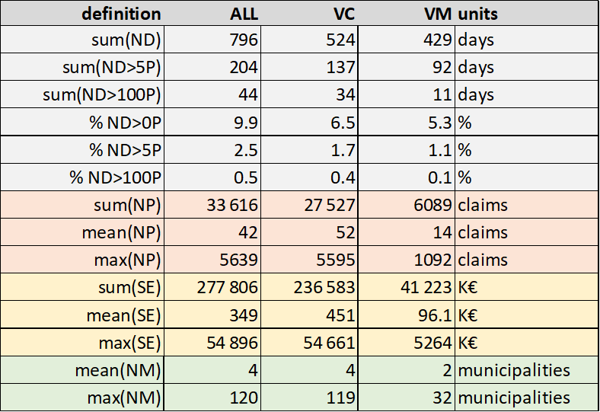
Task: Click the max(NM) VC value 119
Action: click(341, 398)
